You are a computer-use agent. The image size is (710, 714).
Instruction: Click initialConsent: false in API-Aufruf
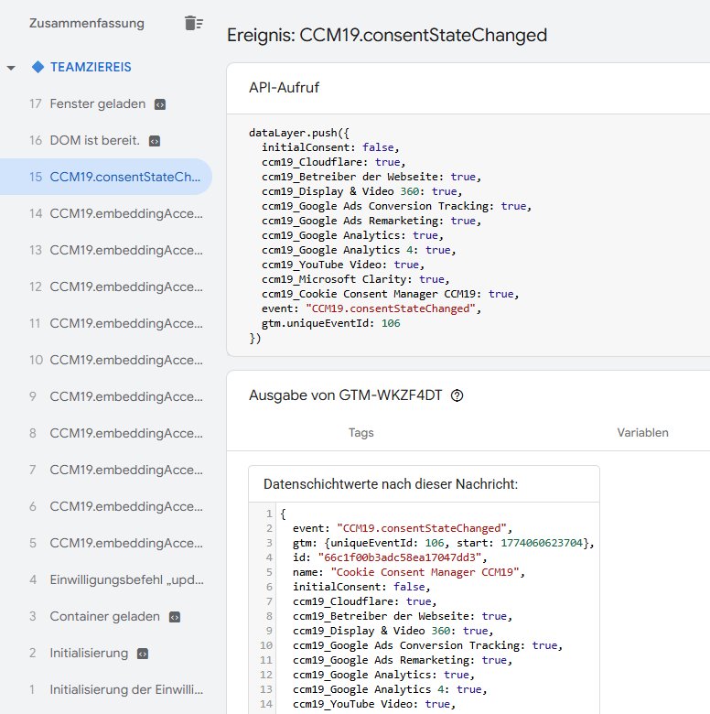[x=330, y=147]
